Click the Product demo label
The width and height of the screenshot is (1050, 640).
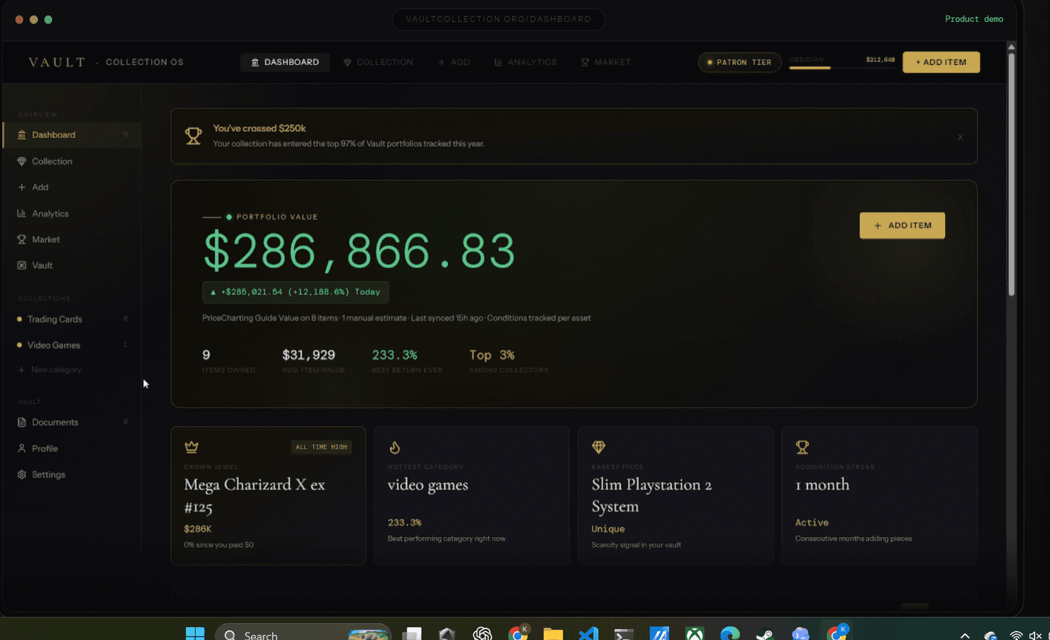(x=974, y=19)
